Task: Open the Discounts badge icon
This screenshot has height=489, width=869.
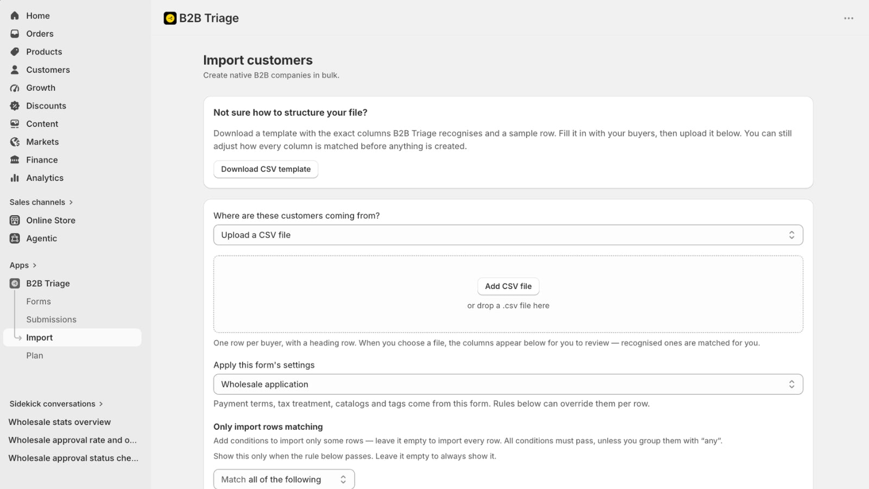Action: [x=15, y=106]
